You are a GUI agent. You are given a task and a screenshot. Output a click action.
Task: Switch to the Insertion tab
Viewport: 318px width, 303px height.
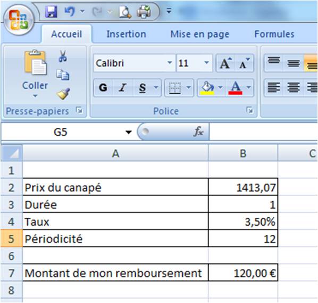click(126, 34)
